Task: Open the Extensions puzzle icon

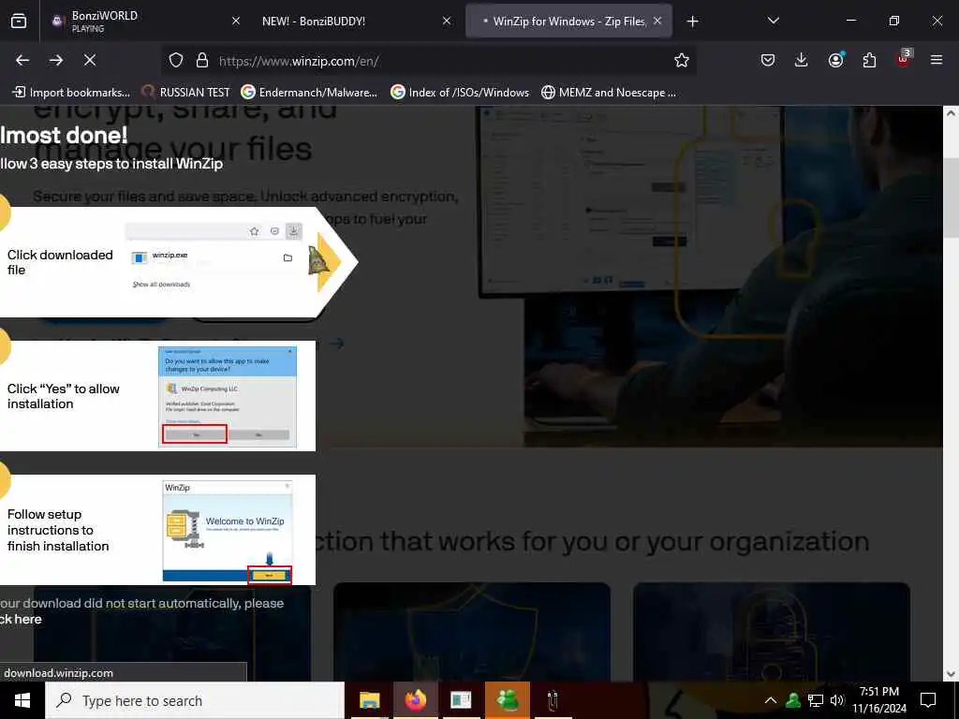Action: pos(869,60)
